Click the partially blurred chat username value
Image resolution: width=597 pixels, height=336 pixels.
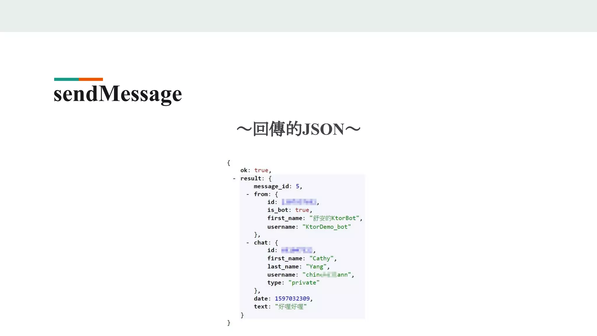[x=326, y=275]
